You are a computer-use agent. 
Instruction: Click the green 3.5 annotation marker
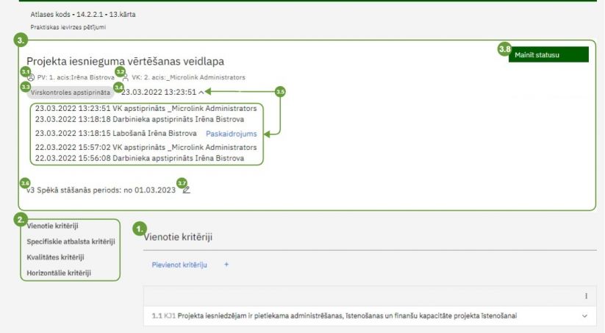click(x=280, y=92)
